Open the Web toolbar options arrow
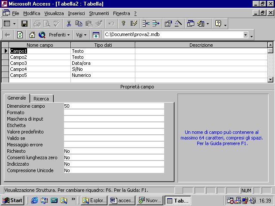Screen dimensions: 275x206 pyautogui.click(x=251, y=36)
